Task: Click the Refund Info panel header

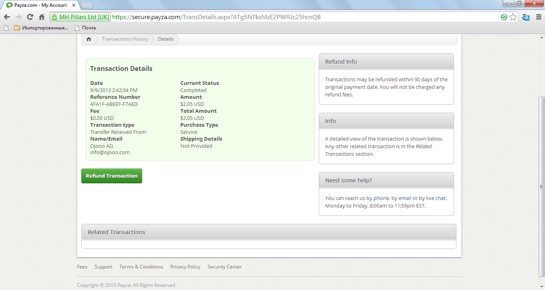Action: pos(386,61)
